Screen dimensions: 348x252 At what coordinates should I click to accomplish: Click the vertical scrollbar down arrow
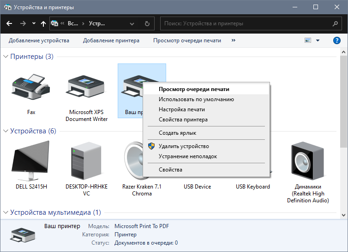pyautogui.click(x=343, y=215)
